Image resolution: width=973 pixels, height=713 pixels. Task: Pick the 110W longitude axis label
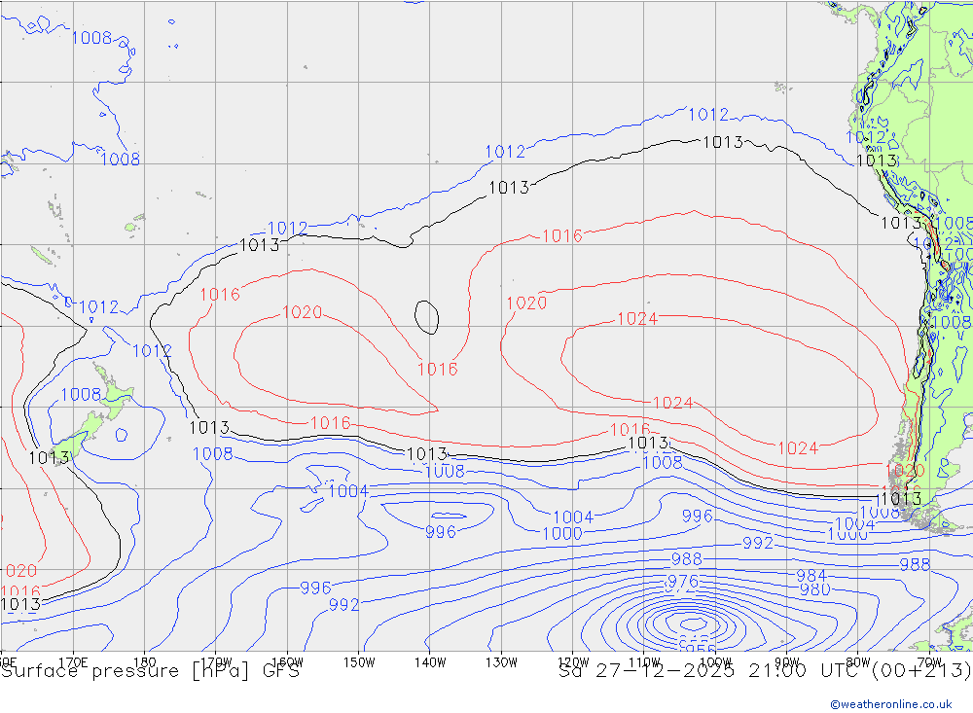pyautogui.click(x=644, y=662)
